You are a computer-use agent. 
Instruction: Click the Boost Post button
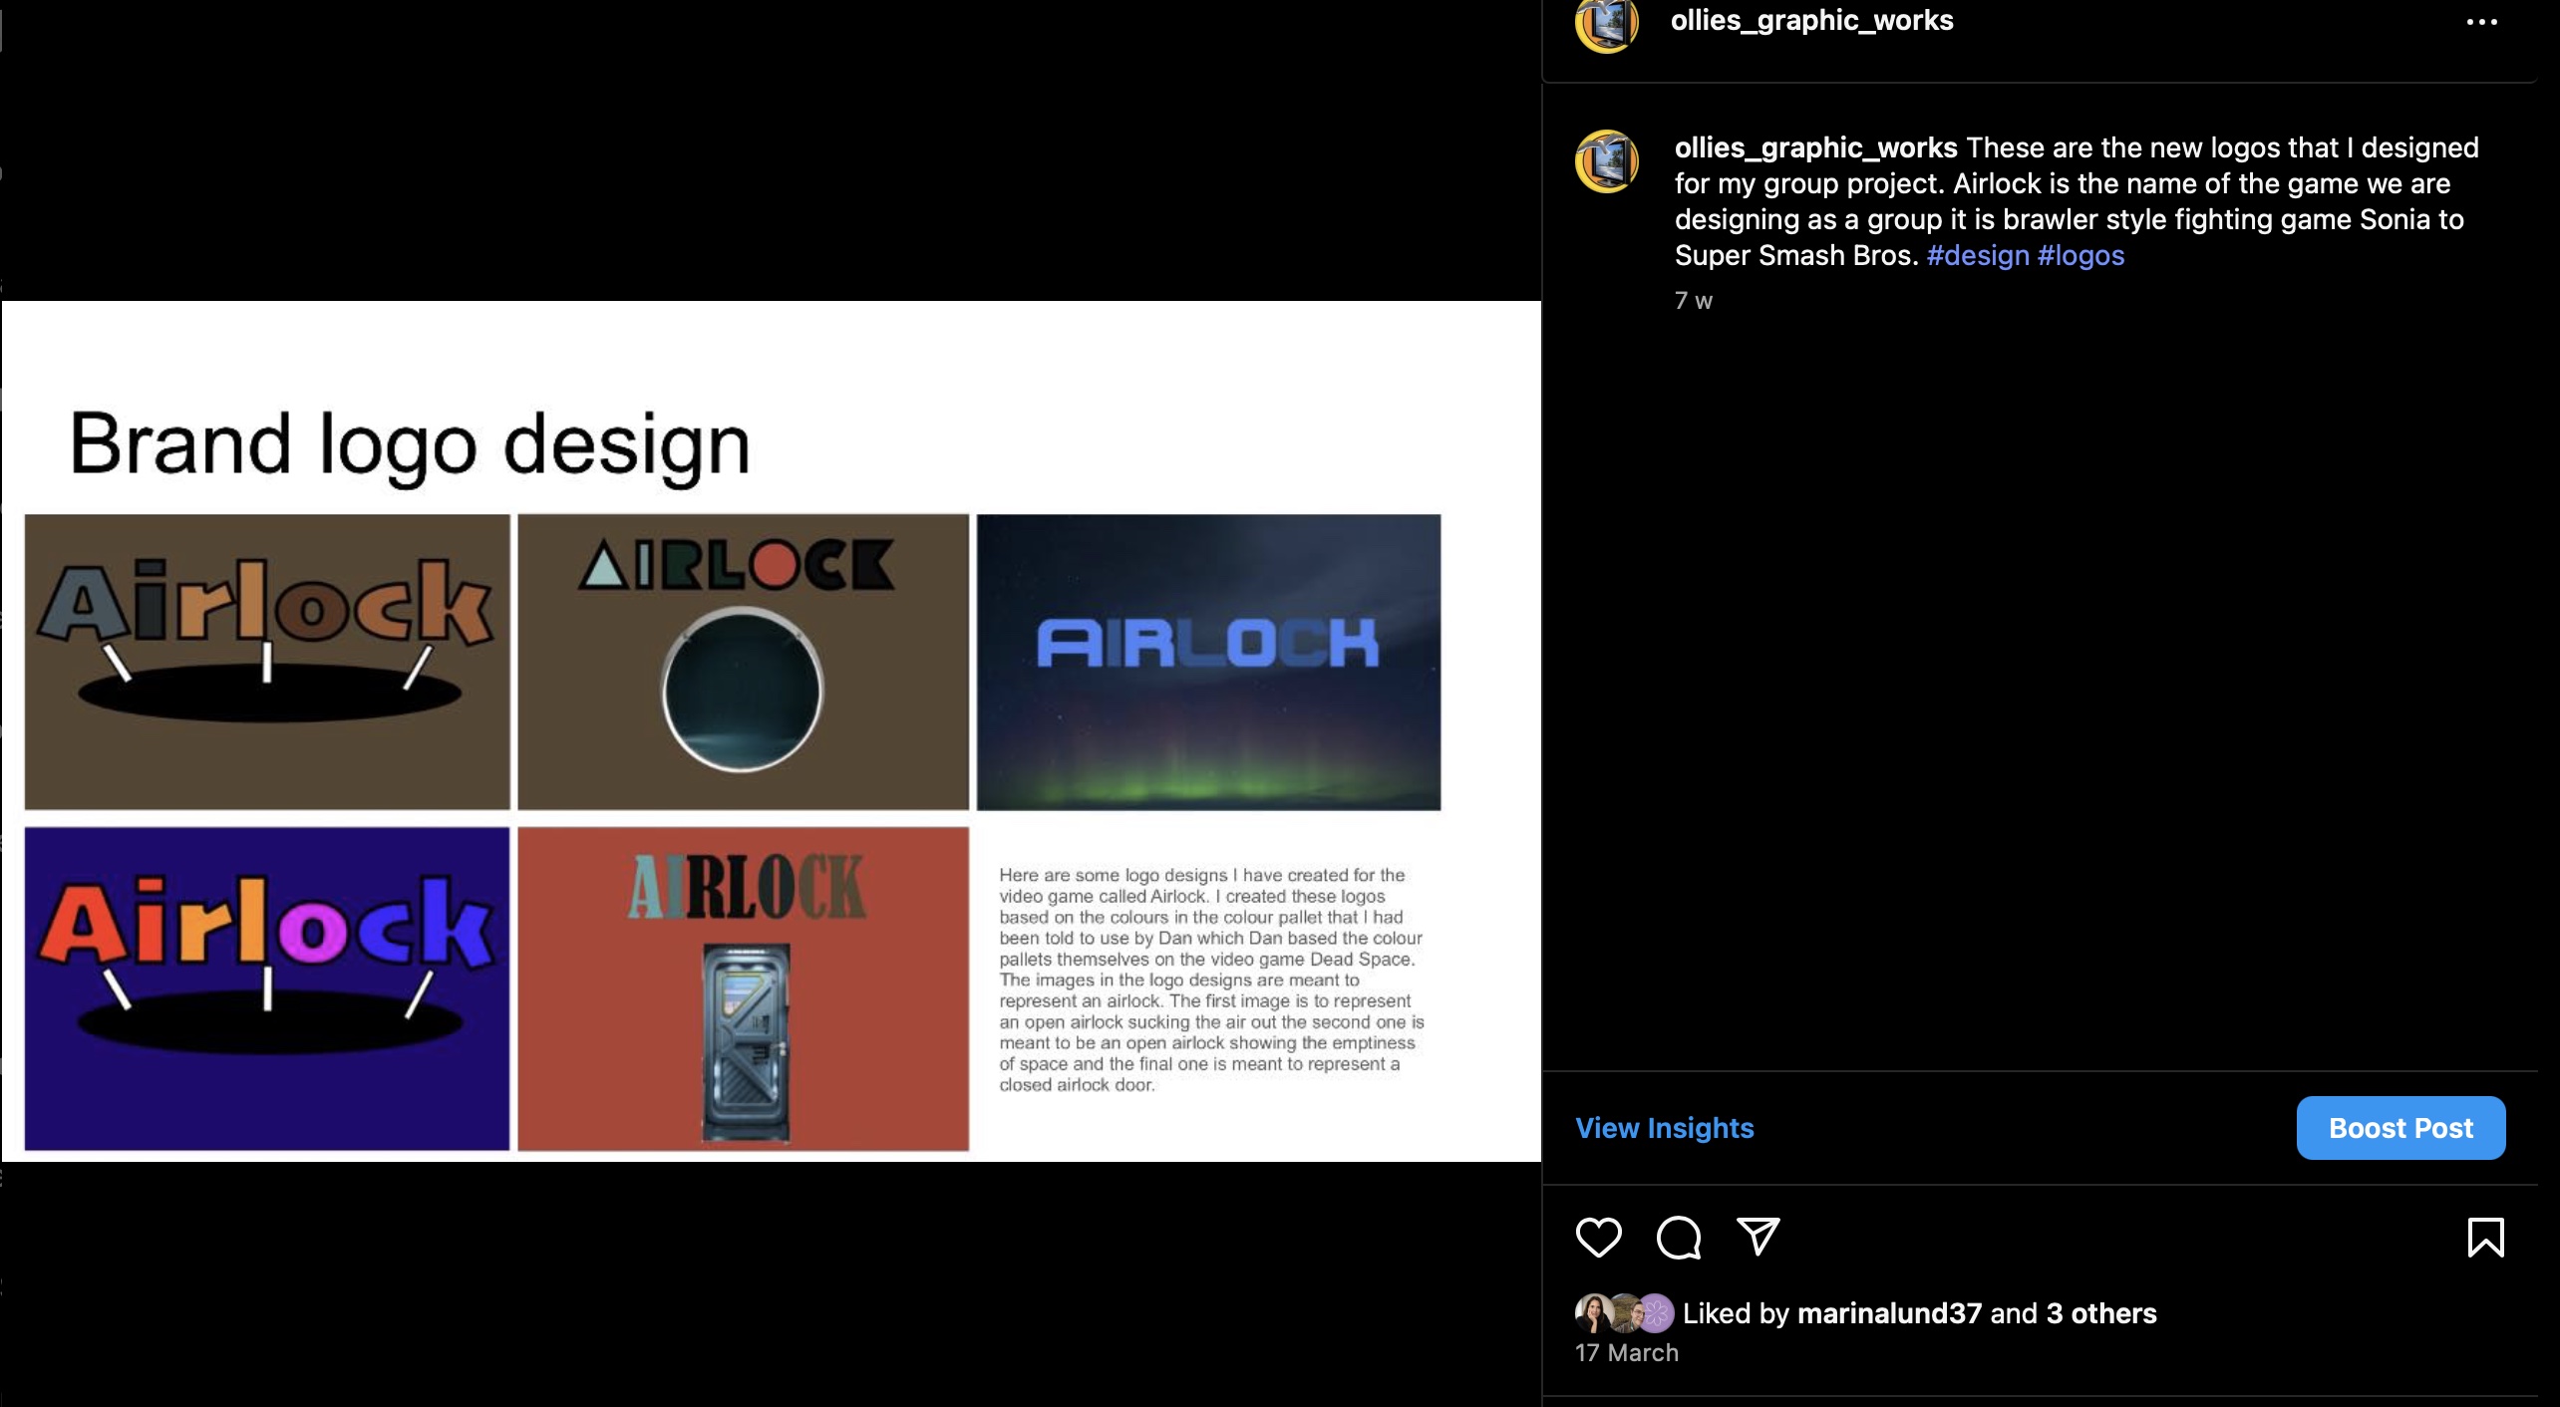point(2400,1128)
